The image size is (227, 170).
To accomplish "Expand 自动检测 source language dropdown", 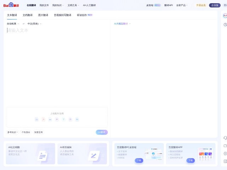I will pyautogui.click(x=13, y=24).
